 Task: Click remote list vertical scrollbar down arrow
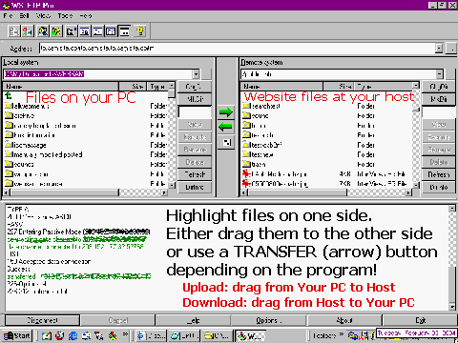tap(416, 185)
